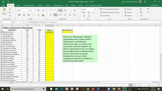Screen dimensions: 162x91
Task: Switch to Формулы tab
Action: [x=40, y=5]
